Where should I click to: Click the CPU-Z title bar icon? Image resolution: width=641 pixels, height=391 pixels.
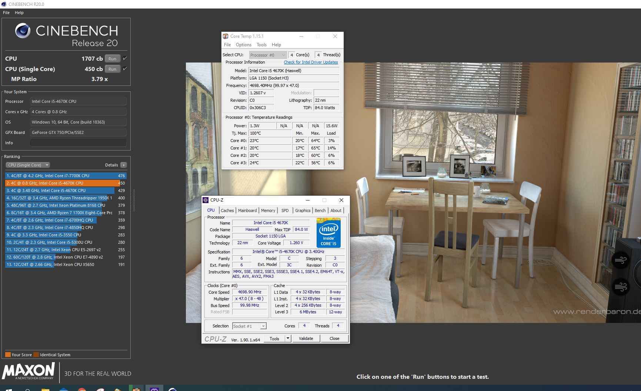206,200
